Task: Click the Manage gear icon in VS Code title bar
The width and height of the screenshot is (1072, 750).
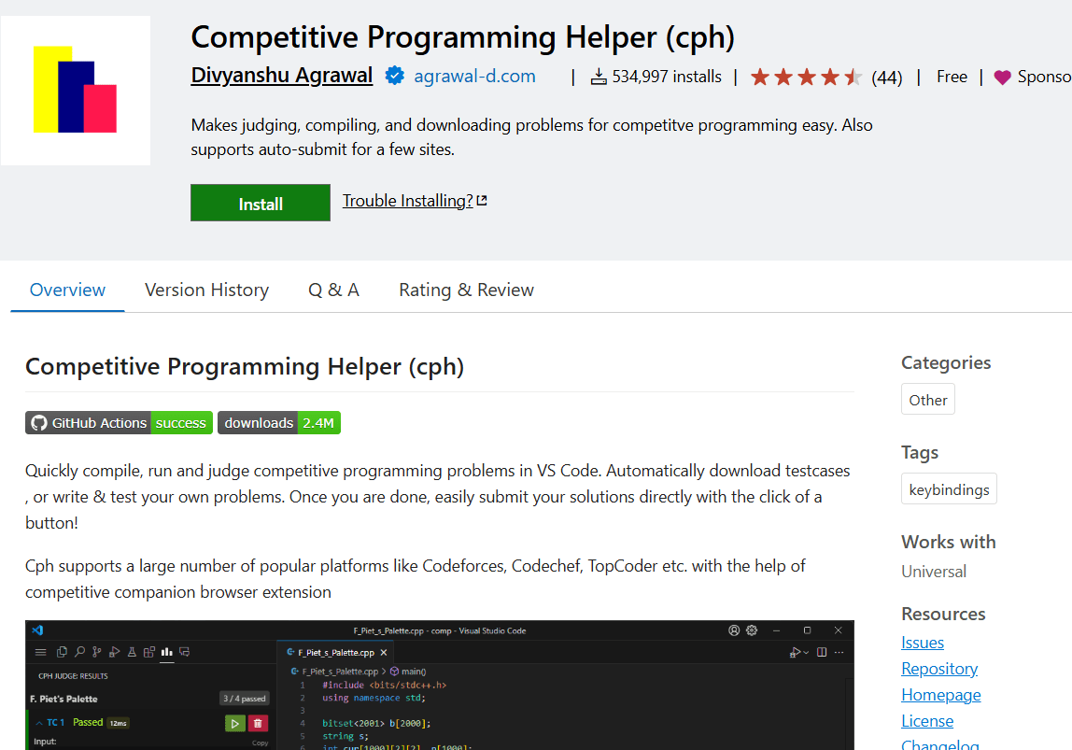Action: 752,630
